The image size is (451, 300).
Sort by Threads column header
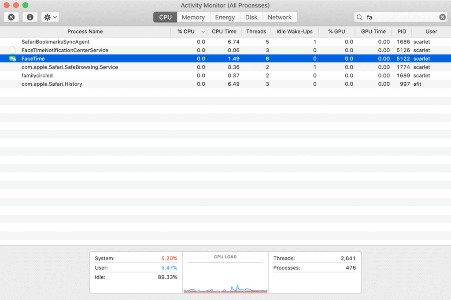(256, 32)
